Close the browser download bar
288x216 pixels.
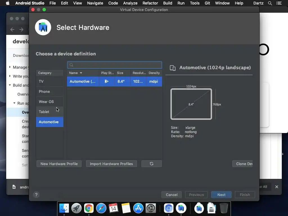click(x=277, y=187)
